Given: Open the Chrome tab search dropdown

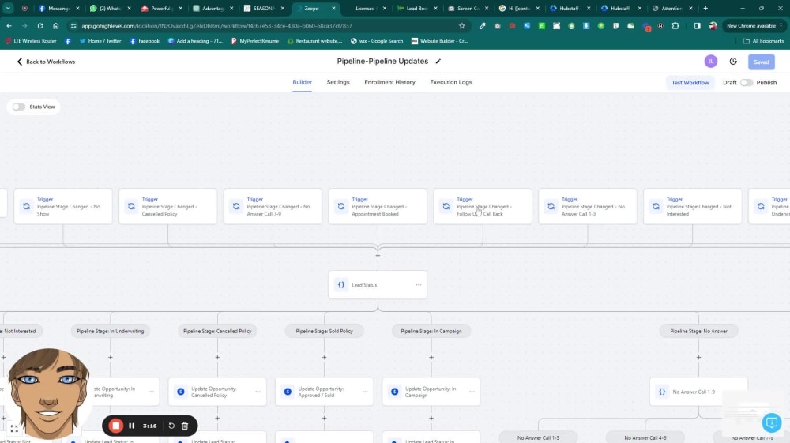Looking at the screenshot, I should click(x=9, y=8).
